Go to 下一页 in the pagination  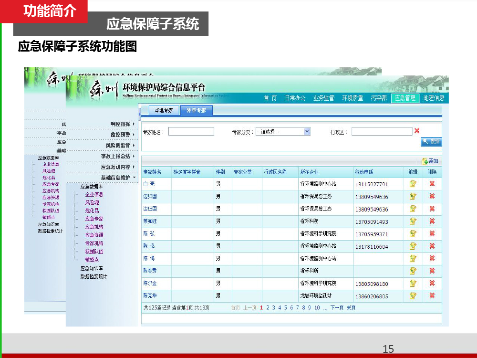tap(337, 308)
